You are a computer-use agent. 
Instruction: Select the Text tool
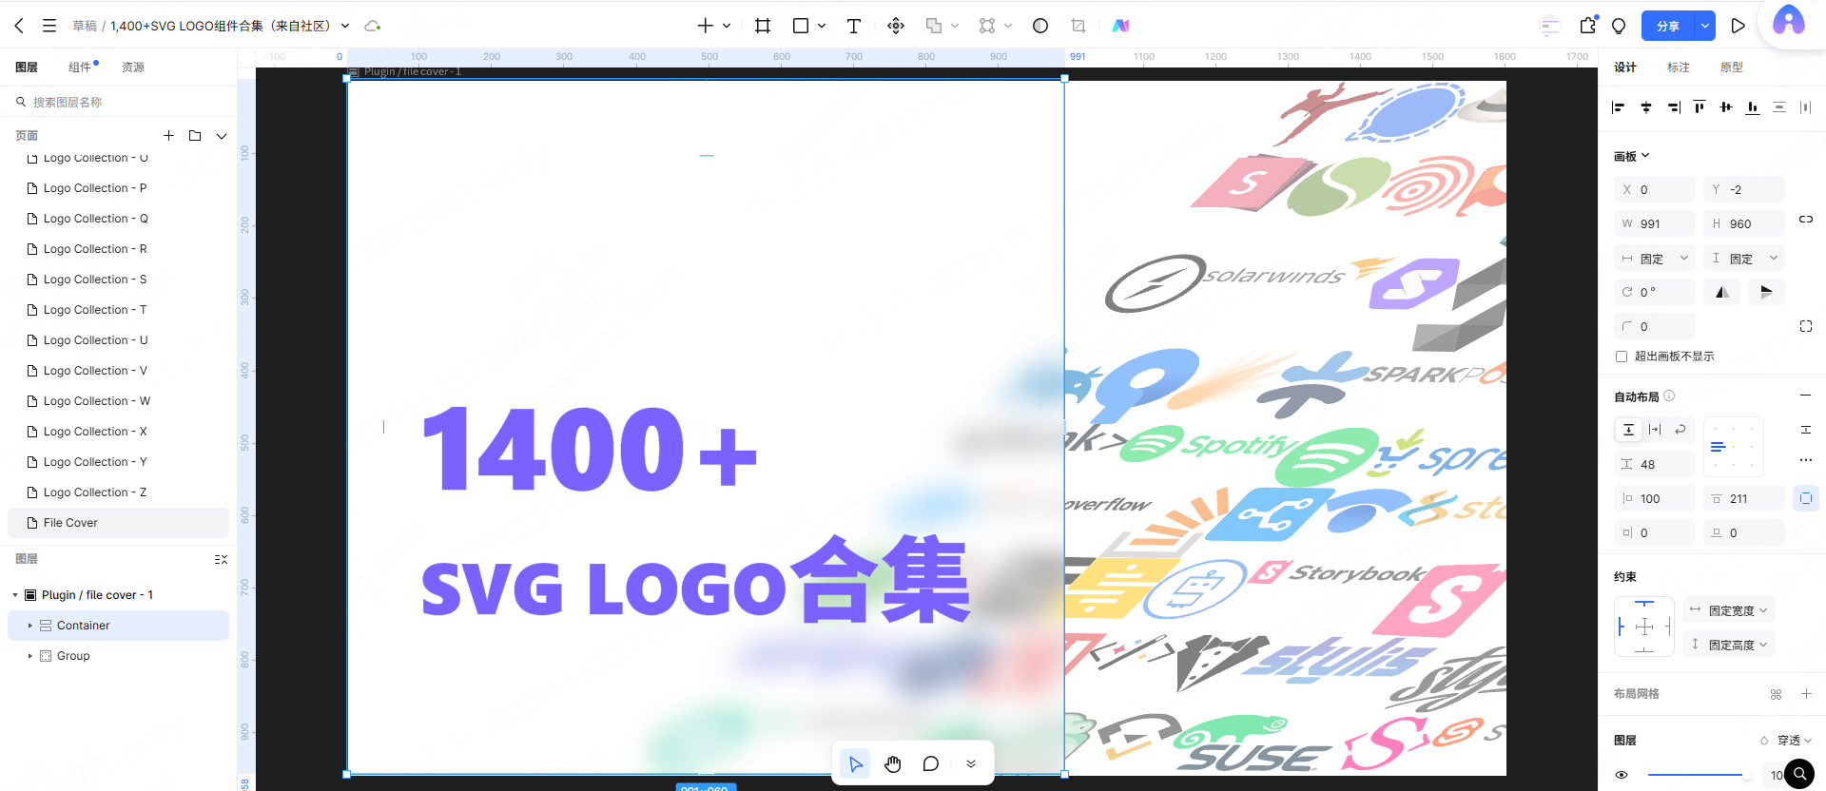click(x=854, y=26)
